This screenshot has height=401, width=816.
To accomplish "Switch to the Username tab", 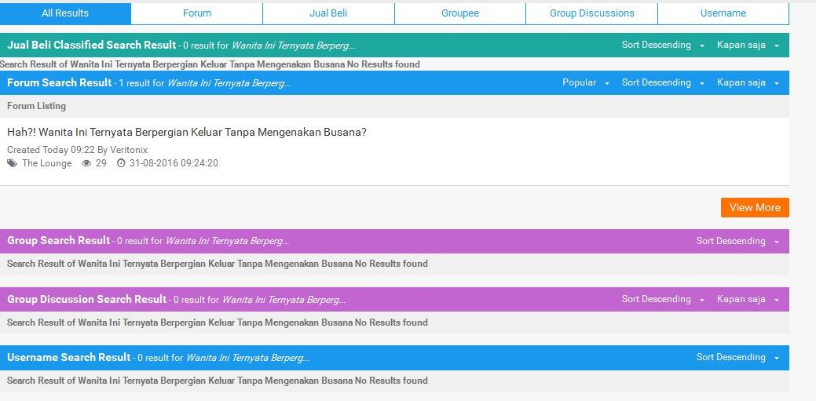I will (x=723, y=13).
